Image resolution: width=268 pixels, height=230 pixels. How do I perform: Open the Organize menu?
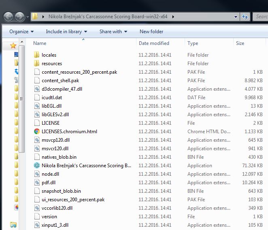(x=21, y=32)
